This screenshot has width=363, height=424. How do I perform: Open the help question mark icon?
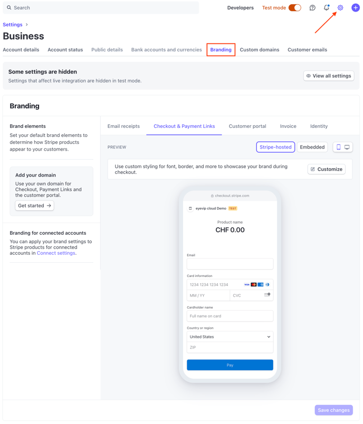312,8
